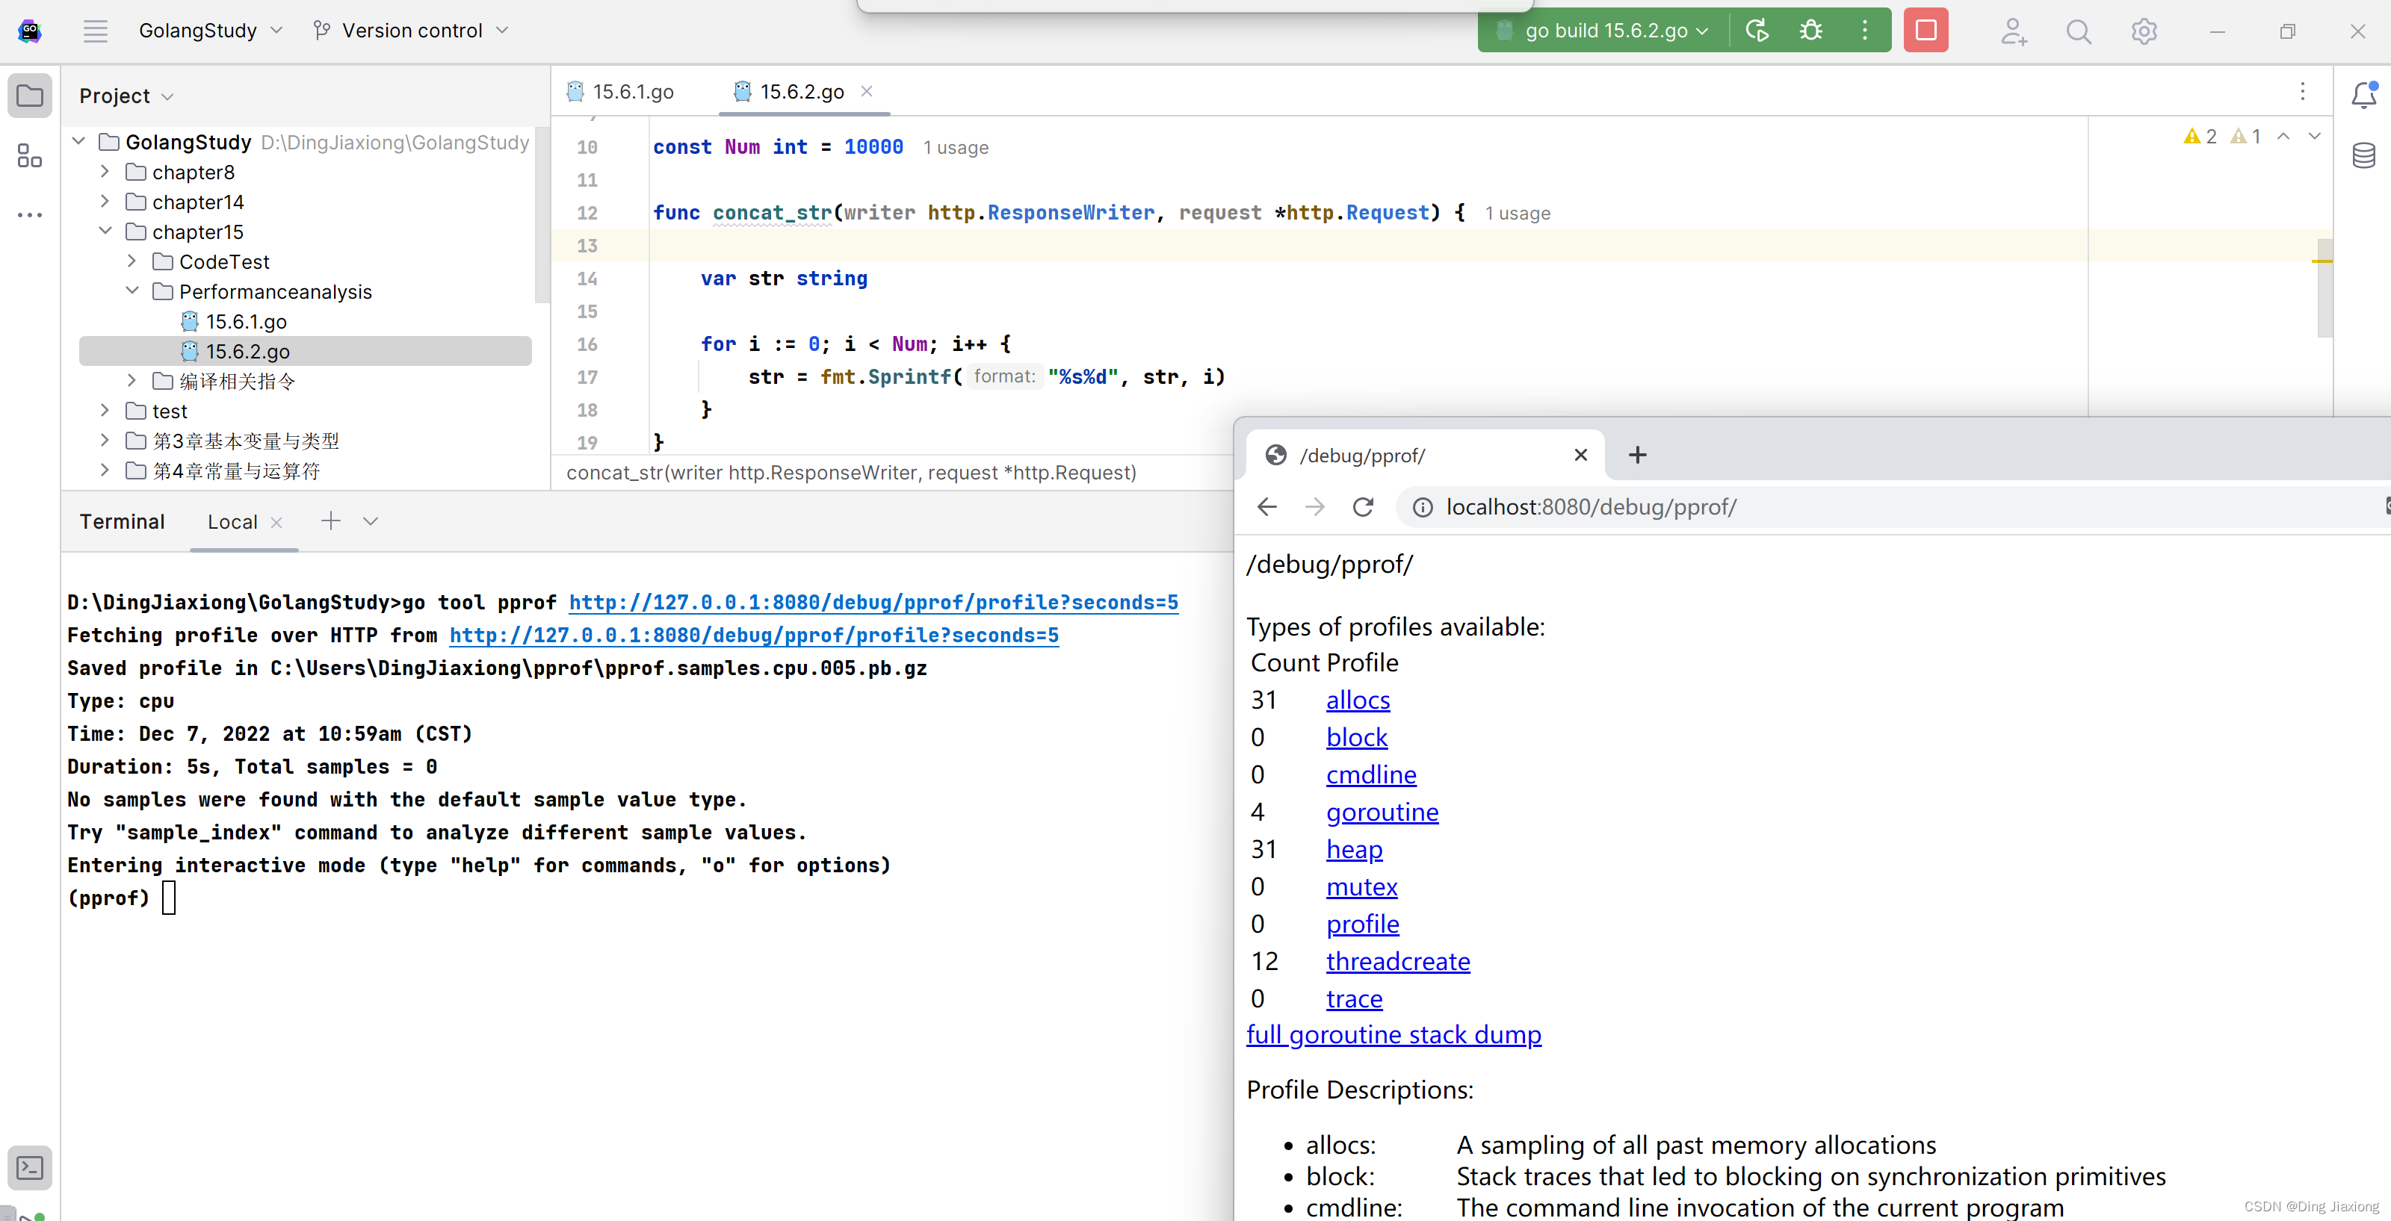Screen dimensions: 2391x1221
Task: Select 15.6.2.go in project tree
Action: [x=306, y=351]
